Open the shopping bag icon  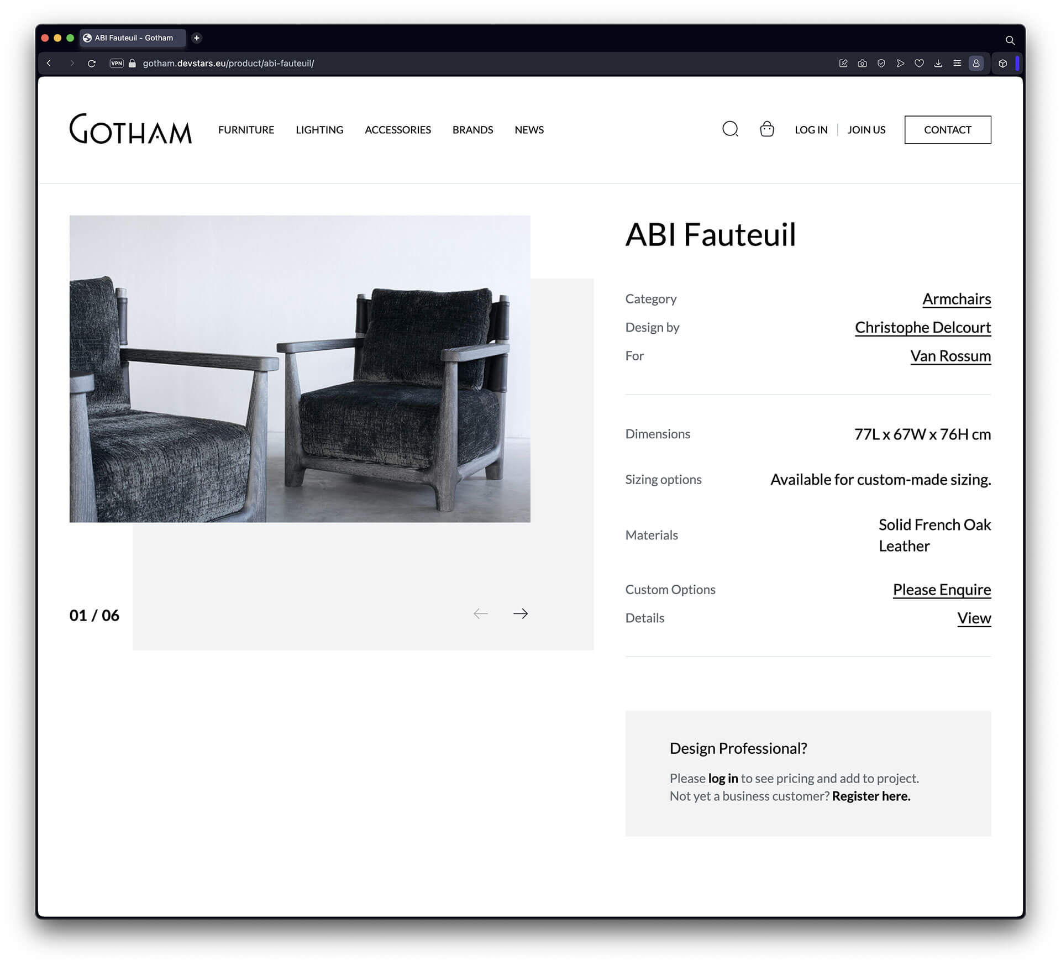tap(769, 129)
